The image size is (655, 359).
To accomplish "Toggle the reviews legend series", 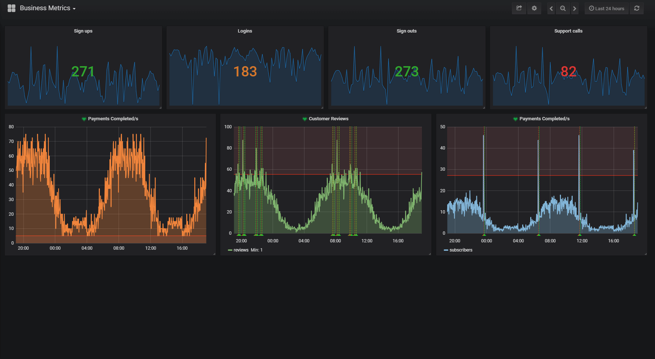I will [x=241, y=250].
